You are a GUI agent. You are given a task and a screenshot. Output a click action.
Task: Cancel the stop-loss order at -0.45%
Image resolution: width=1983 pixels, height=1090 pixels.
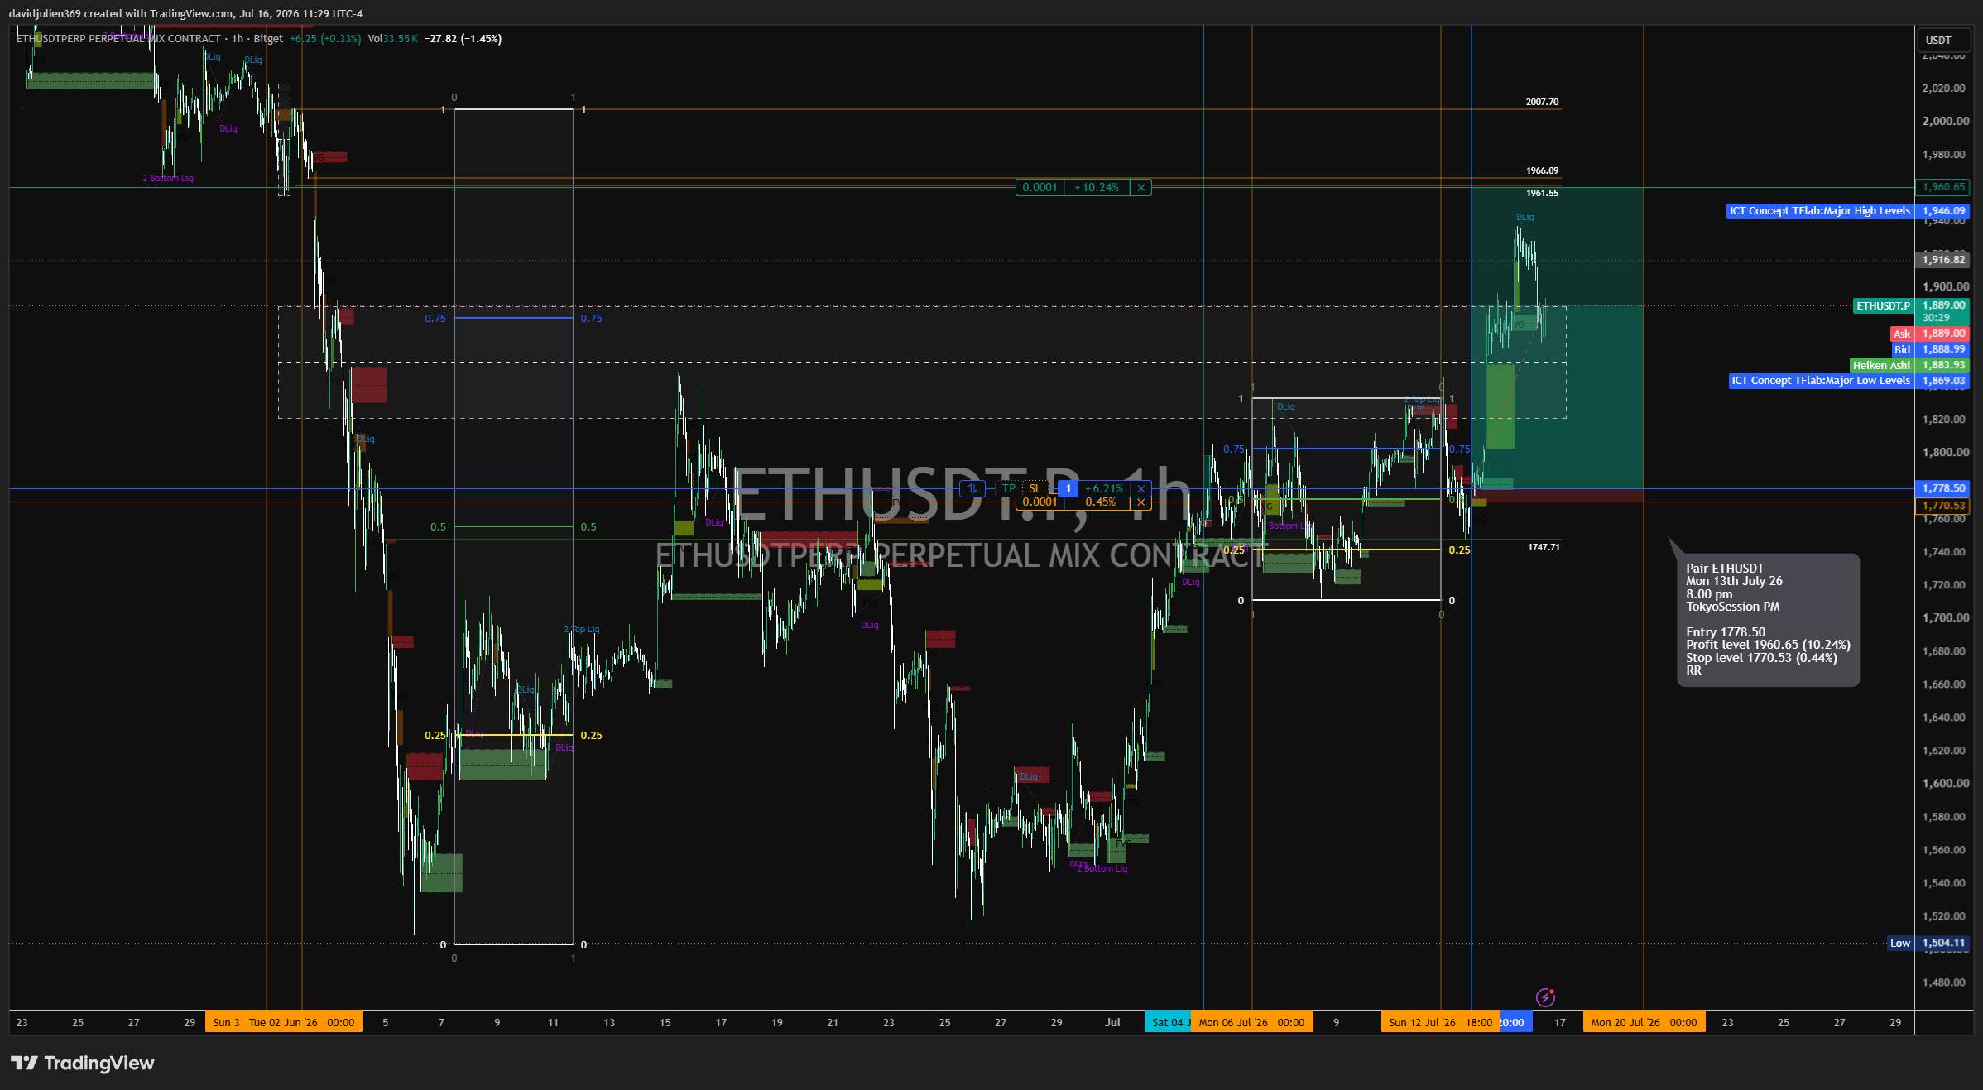(1140, 502)
